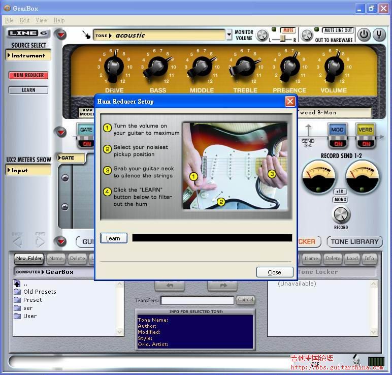Click the Send 3-4 arrow icon
Viewport: 392px width, 375px height.
click(x=308, y=131)
